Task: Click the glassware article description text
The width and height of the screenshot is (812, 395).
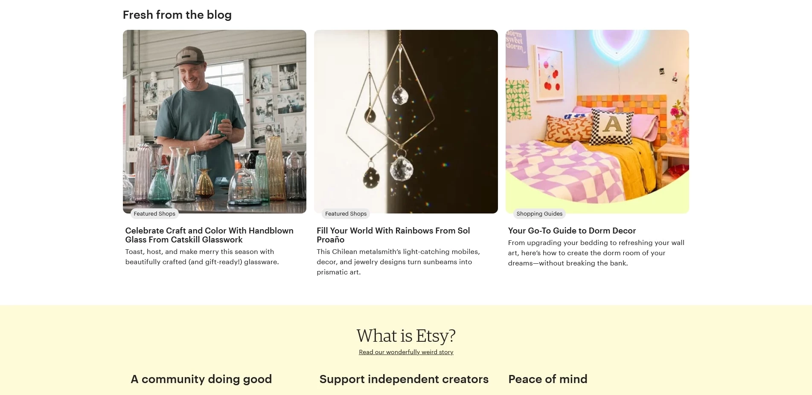Action: tap(201, 257)
